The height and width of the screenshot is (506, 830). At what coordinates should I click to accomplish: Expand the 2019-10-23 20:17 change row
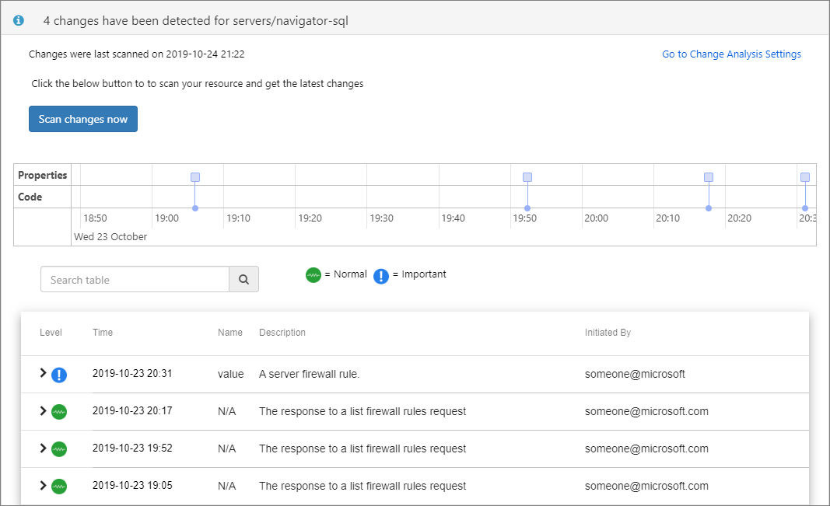click(x=44, y=411)
